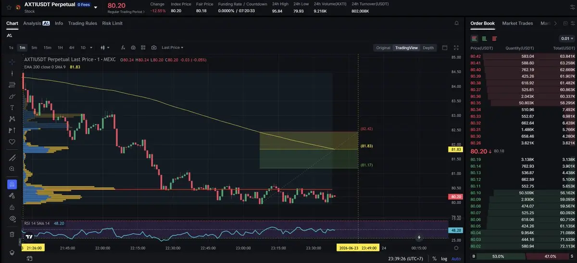Screen dimensions: 577x263
Task: Open the Analysis AI tab
Action: [36, 23]
